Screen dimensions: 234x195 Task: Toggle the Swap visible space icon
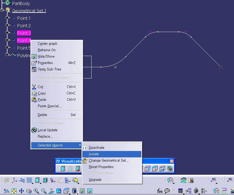coord(90,191)
